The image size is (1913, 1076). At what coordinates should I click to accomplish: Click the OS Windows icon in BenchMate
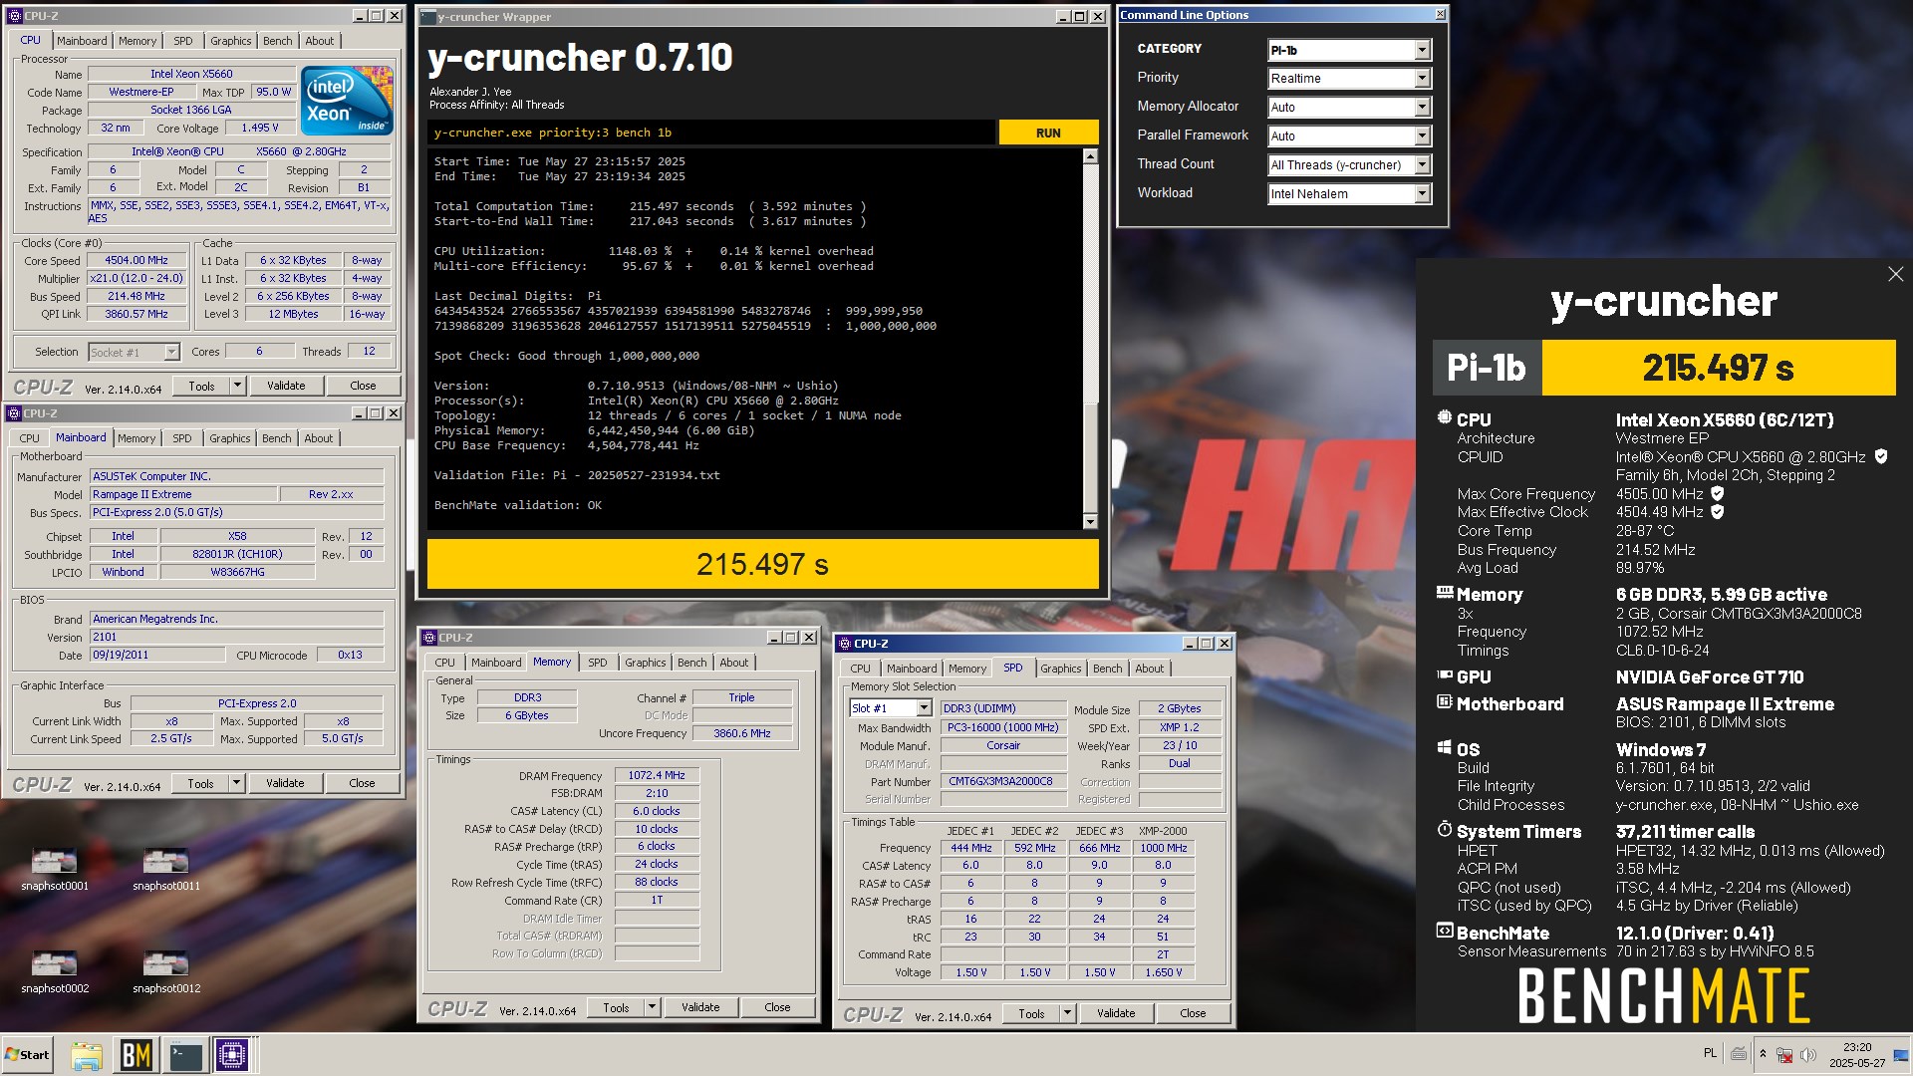click(x=1444, y=748)
